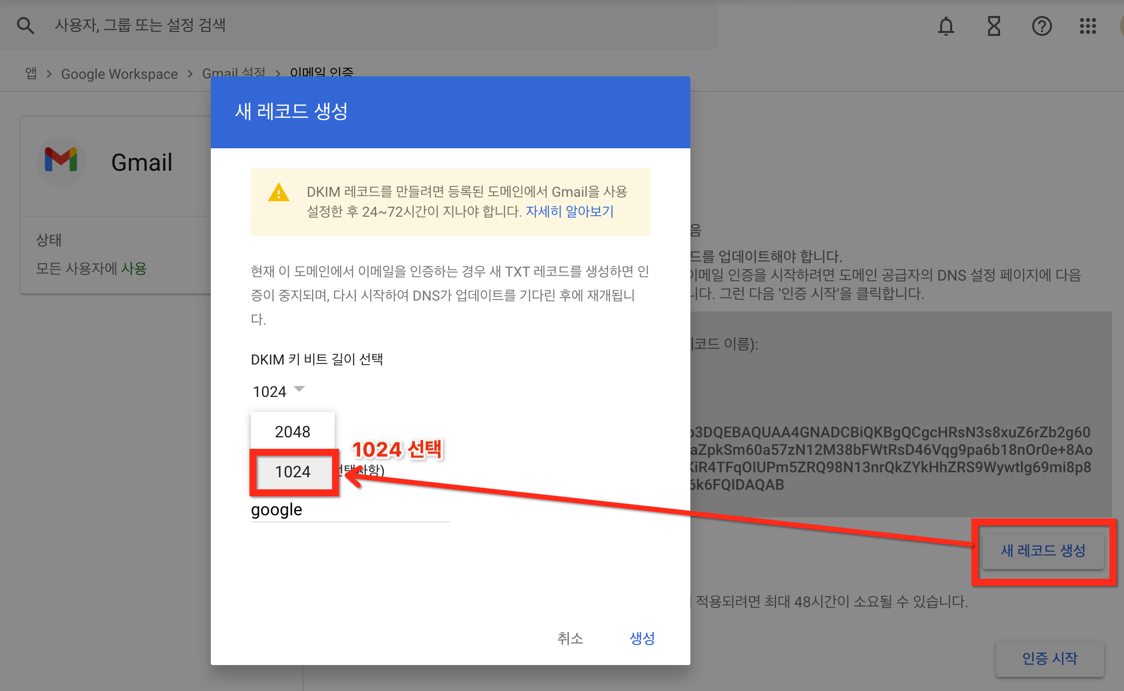The width and height of the screenshot is (1124, 691).
Task: Click the google prefix selector field
Action: (x=350, y=510)
